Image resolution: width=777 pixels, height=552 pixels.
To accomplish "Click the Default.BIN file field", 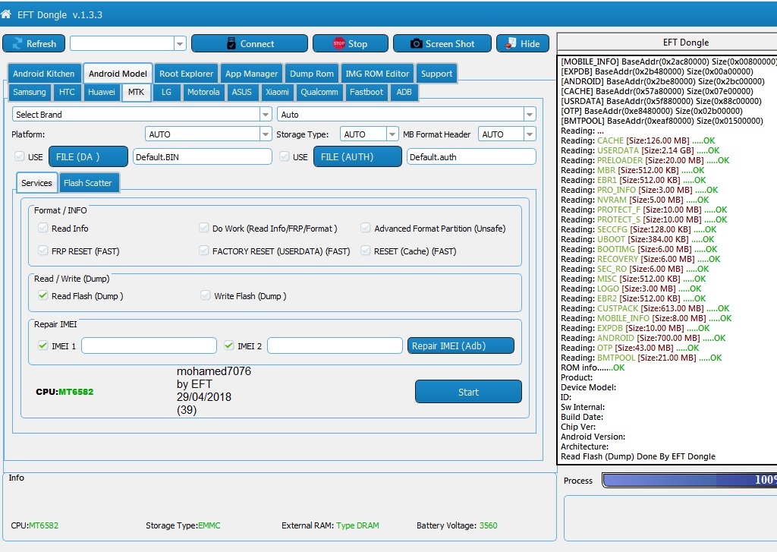I will tap(202, 156).
